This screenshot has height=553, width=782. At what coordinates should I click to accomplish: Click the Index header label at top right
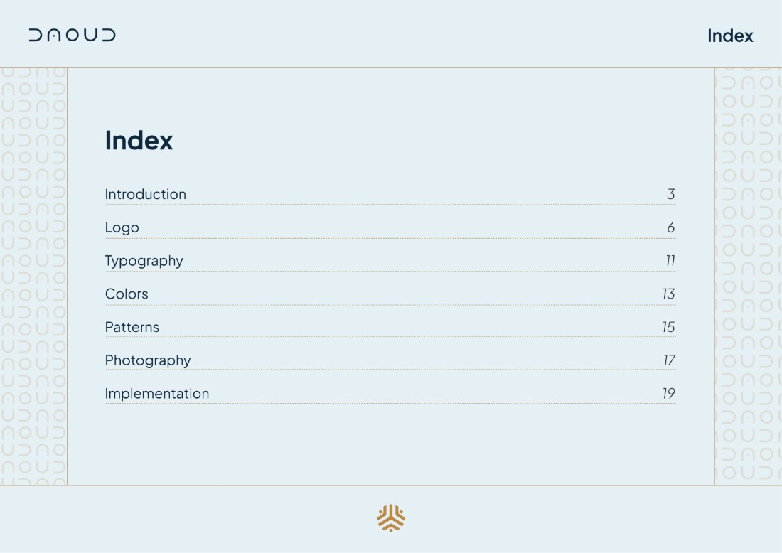[x=730, y=36]
